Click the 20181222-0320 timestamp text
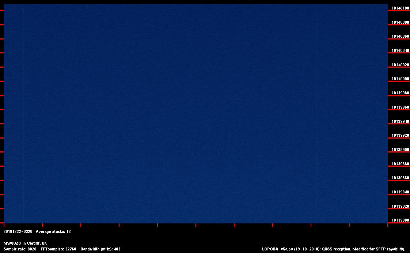The width and height of the screenshot is (410, 253). point(18,231)
